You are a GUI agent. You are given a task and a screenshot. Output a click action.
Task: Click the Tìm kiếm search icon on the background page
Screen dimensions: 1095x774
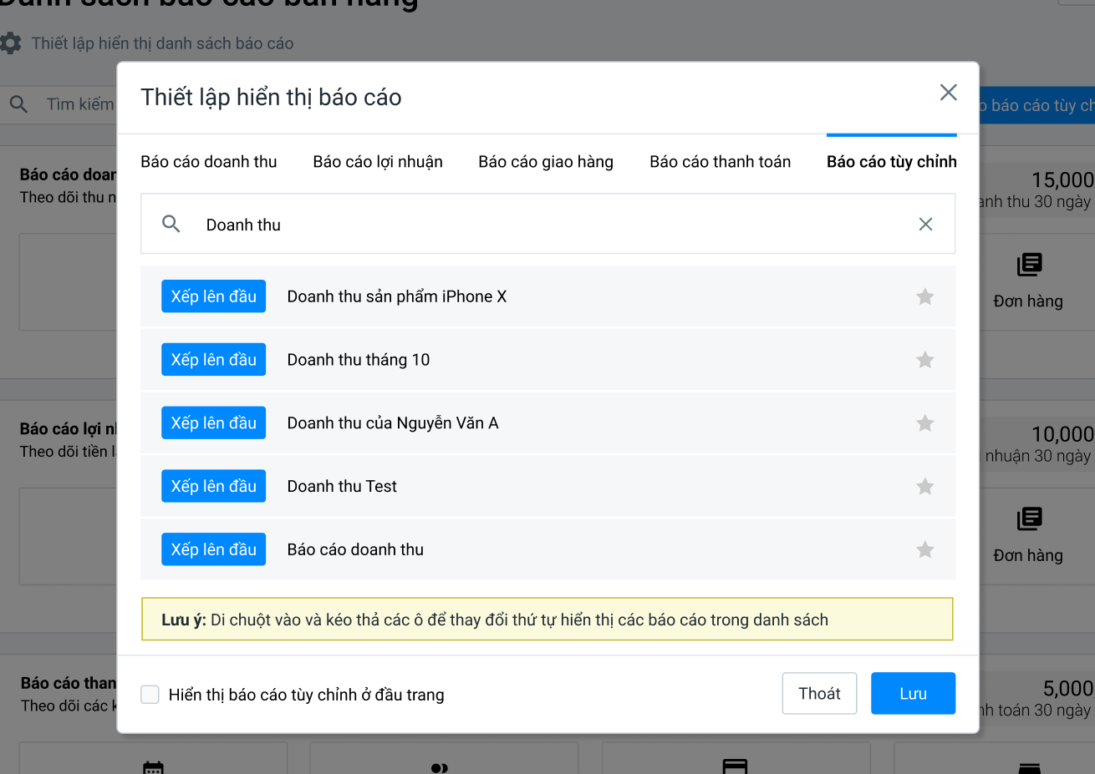[18, 104]
